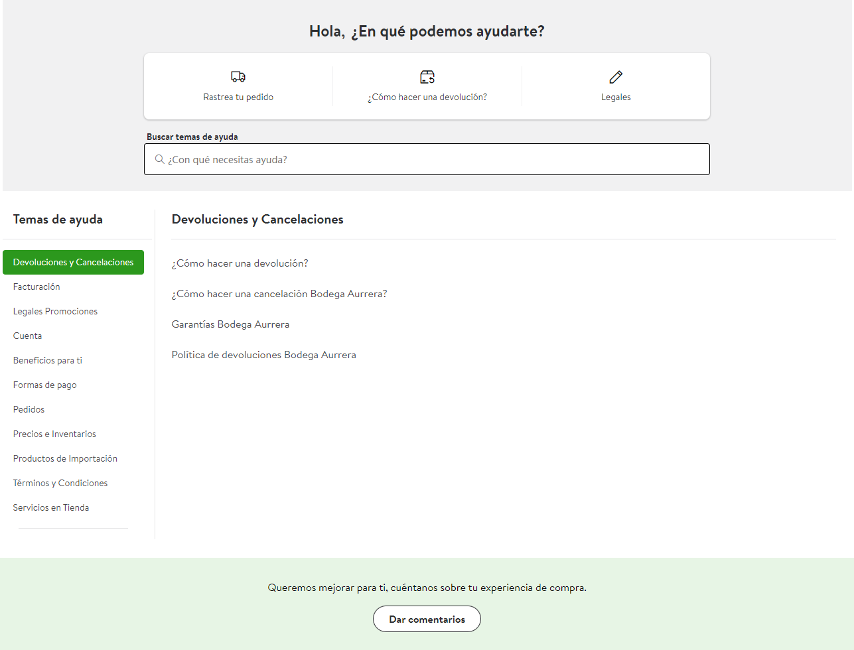Viewport: 854px width, 650px height.
Task: Click the pencil icon above Legales
Action: [x=616, y=77]
